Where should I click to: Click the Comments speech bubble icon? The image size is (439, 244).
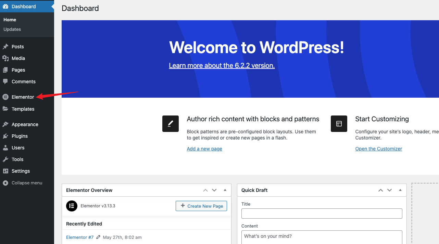coord(5,82)
